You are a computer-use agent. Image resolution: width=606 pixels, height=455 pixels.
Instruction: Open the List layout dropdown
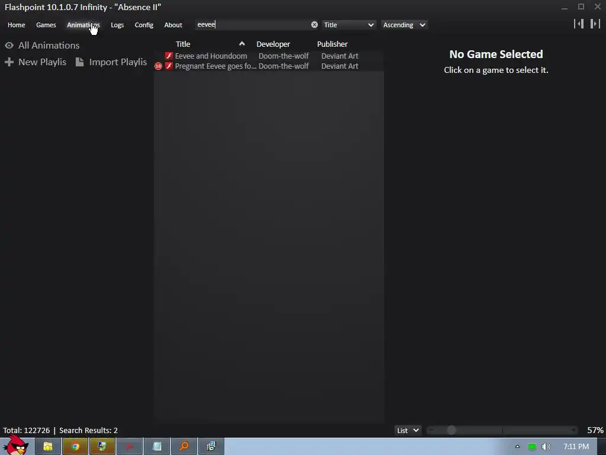click(x=408, y=430)
